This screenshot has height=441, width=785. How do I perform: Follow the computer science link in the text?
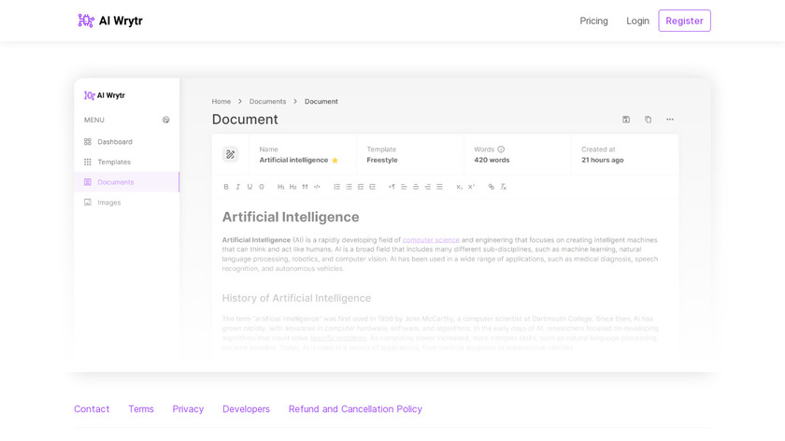(x=431, y=240)
